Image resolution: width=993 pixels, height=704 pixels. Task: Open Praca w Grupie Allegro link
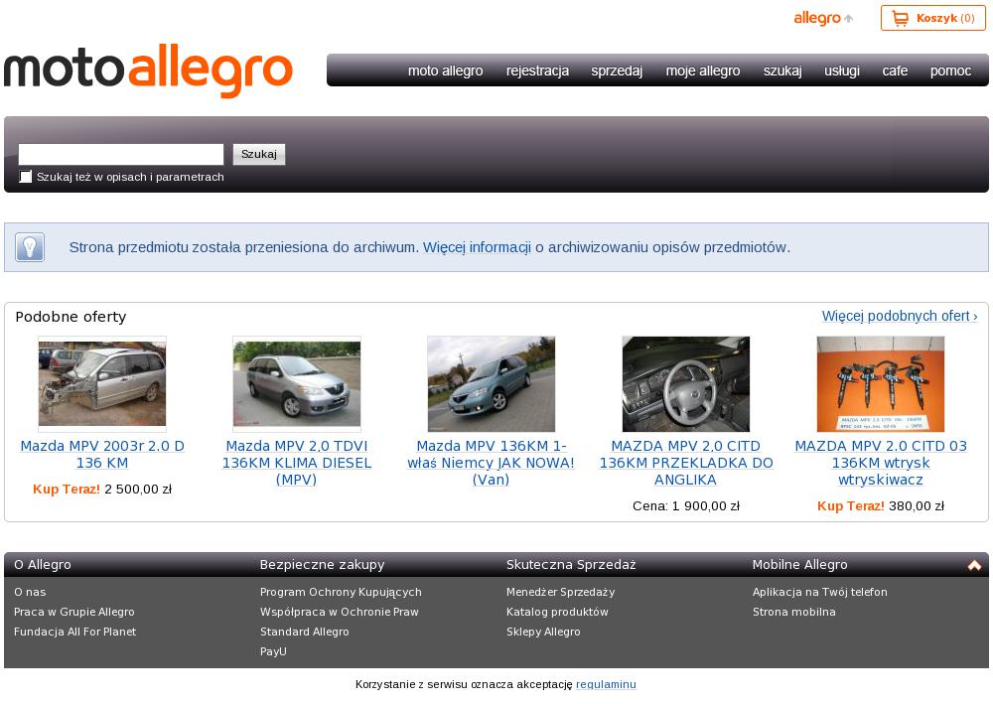74,612
